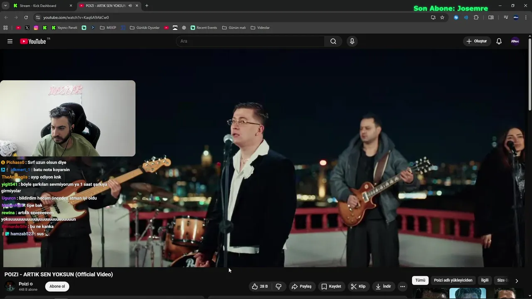The width and height of the screenshot is (532, 299).
Task: Open the Apps grid in bookmarks bar
Action: pyautogui.click(x=5, y=28)
